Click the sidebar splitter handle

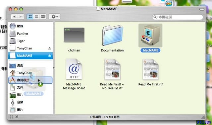click(54, 68)
